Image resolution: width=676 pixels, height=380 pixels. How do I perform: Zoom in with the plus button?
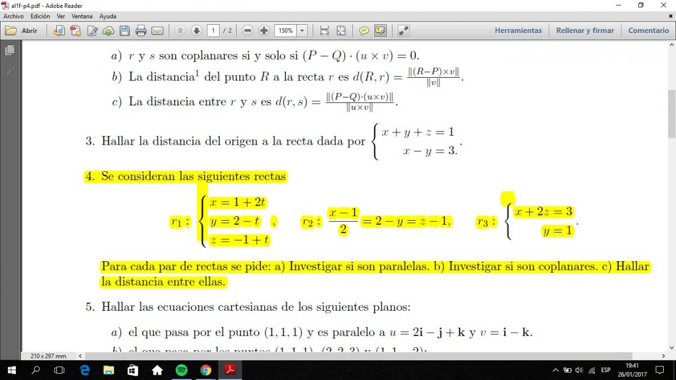click(x=264, y=31)
